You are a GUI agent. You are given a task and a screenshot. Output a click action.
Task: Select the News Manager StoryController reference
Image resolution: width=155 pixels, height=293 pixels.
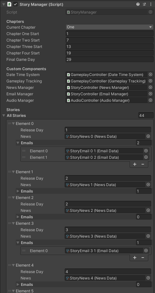[107, 88]
